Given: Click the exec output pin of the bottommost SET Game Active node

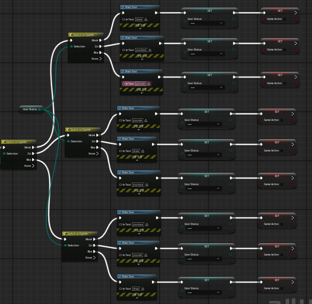Looking at the screenshot, I should [293, 282].
